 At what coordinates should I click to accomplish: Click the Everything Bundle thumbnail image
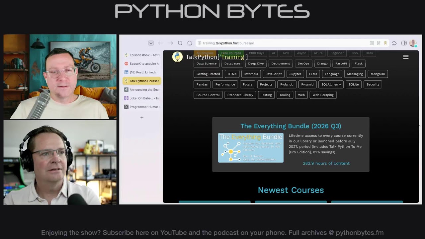(251, 148)
